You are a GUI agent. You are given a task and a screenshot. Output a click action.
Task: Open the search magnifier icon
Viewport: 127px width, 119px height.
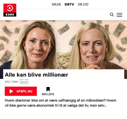(x=112, y=15)
